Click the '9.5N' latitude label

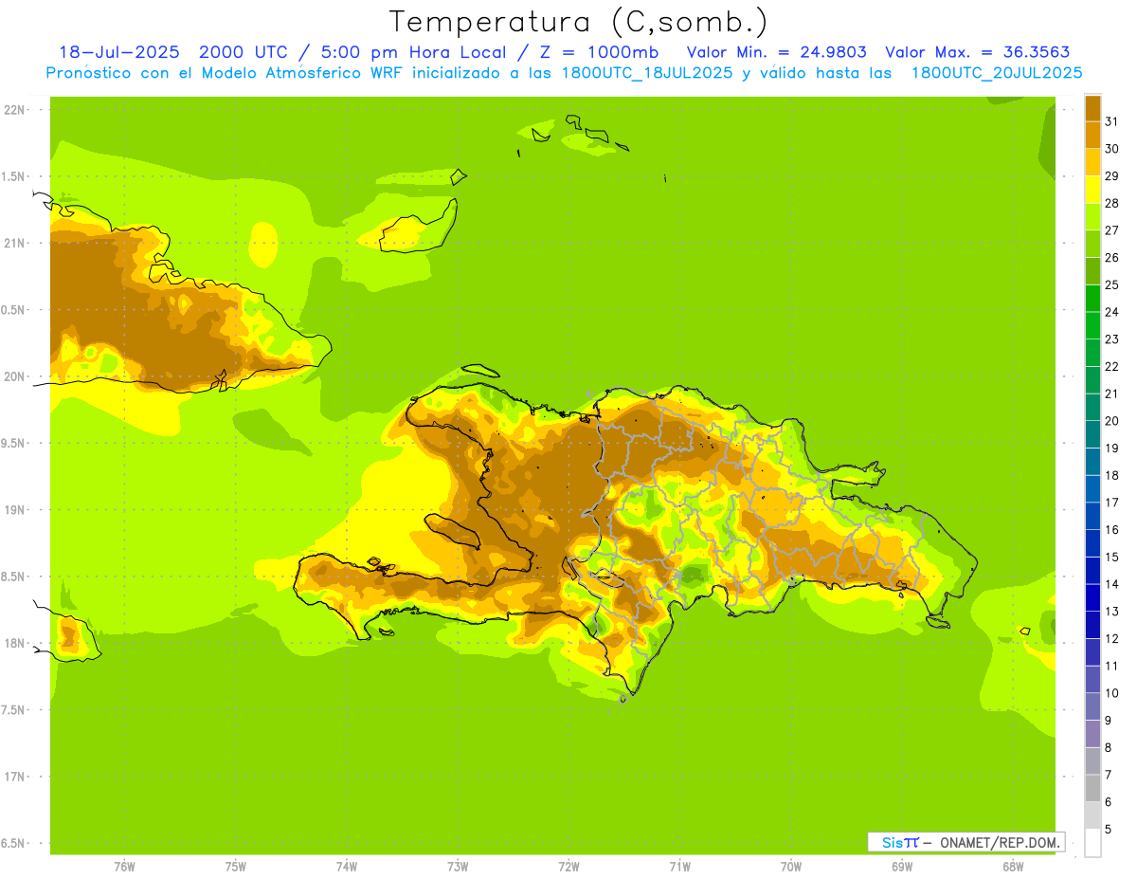[13, 443]
